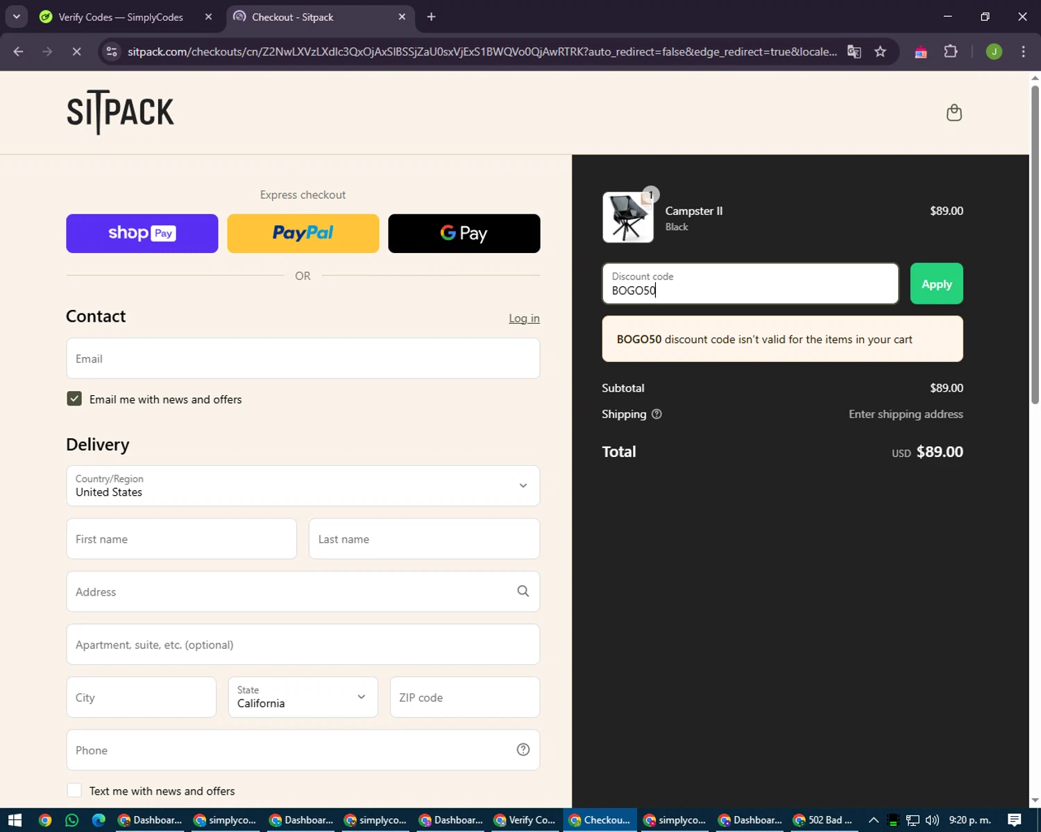1041x832 pixels.
Task: Check Text me with news and offers
Action: pyautogui.click(x=74, y=790)
